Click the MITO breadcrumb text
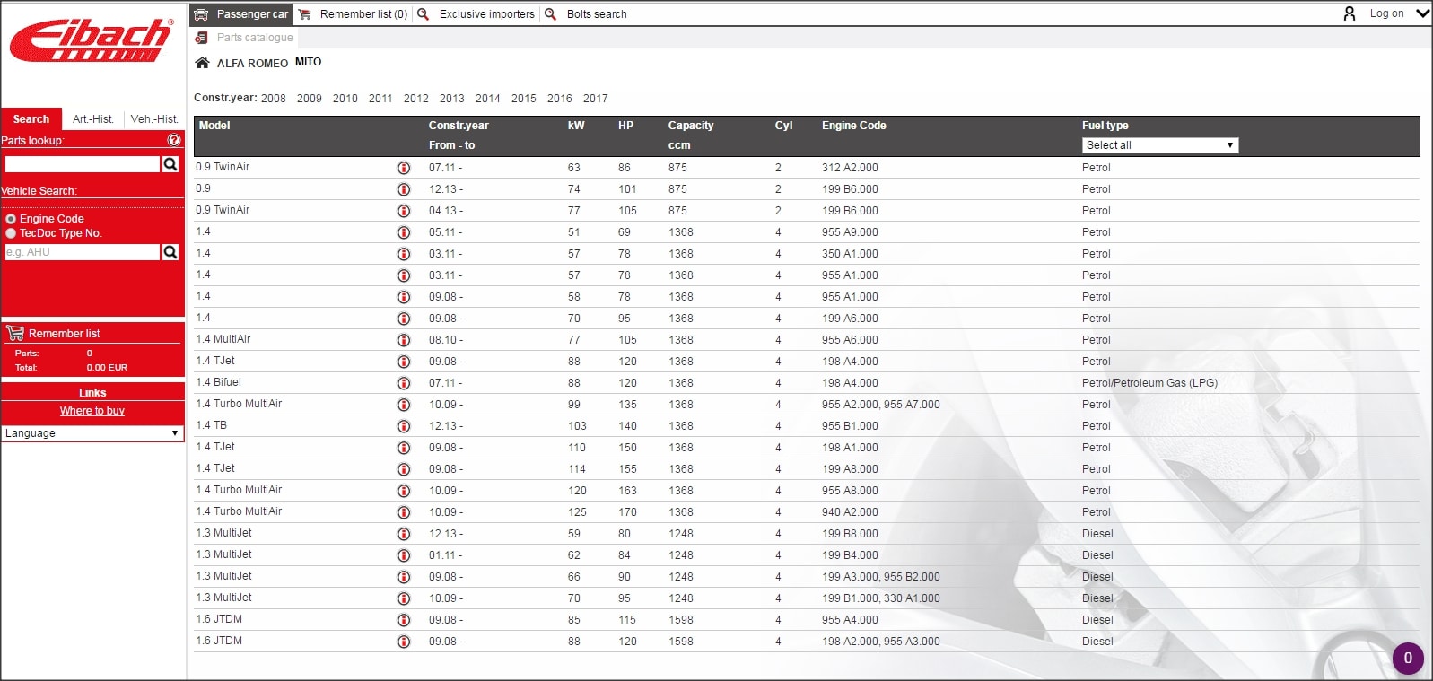 point(308,62)
